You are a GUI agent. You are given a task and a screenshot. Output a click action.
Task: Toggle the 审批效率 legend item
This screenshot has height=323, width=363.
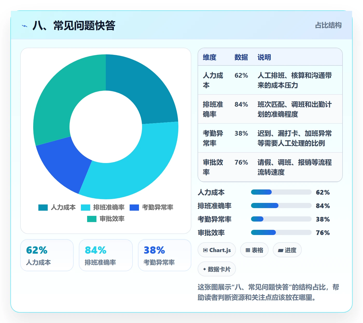pos(106,219)
